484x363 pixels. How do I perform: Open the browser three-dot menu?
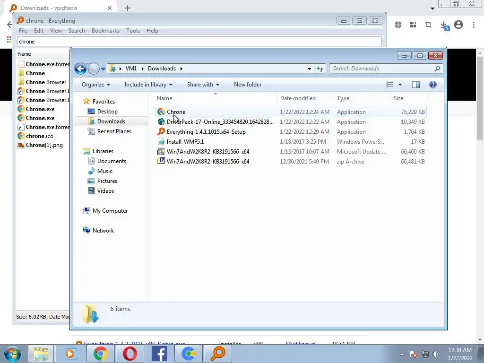click(474, 25)
